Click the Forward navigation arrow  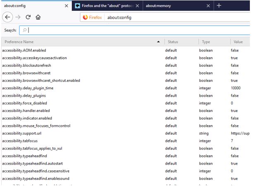coord(18,17)
